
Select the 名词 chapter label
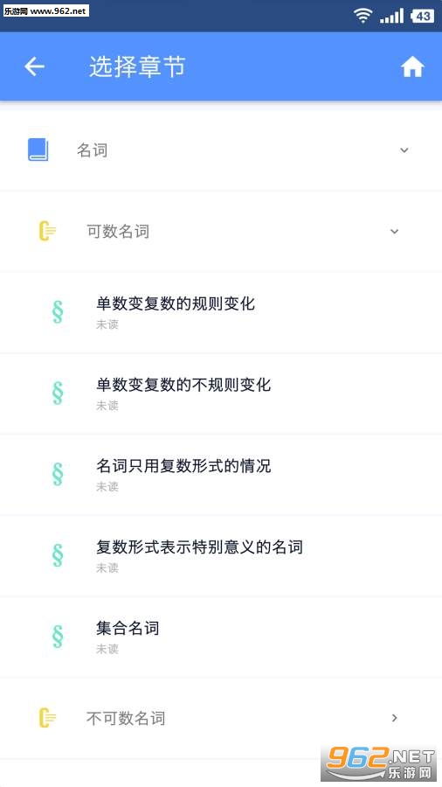point(93,150)
